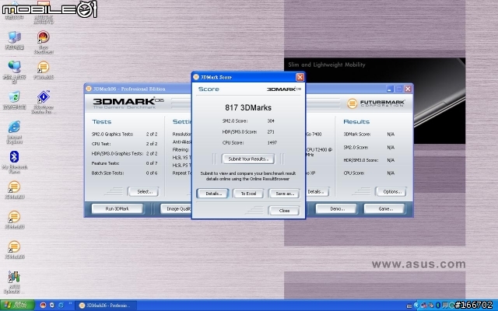Click the Batch Size Tests 0 of 6 row
The height and width of the screenshot is (311, 498).
click(x=124, y=173)
